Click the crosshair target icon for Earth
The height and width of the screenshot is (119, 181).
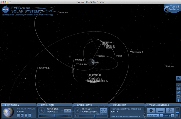22,116
